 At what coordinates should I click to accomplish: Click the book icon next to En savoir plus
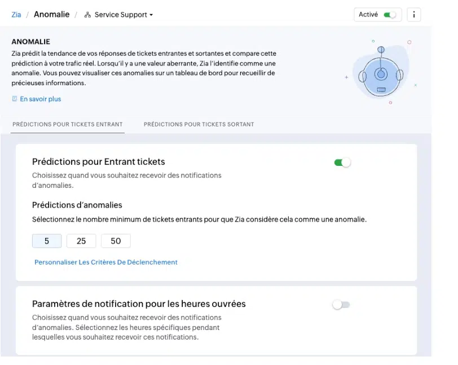pos(14,99)
